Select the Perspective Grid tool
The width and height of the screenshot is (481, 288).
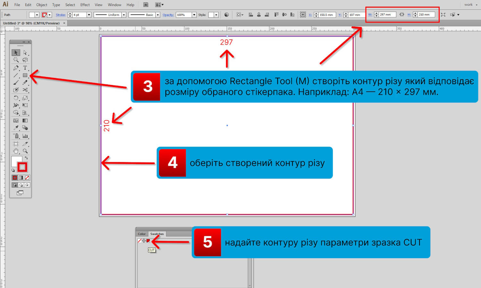point(25,113)
